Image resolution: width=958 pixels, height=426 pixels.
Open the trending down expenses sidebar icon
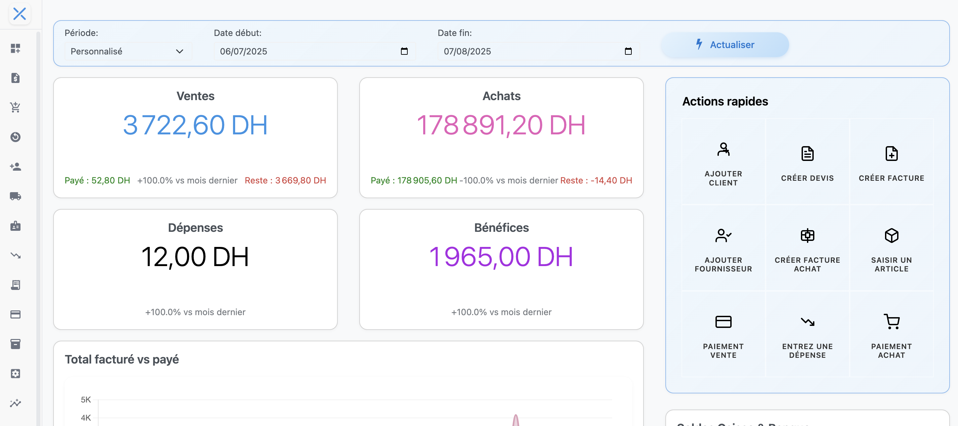(x=15, y=255)
